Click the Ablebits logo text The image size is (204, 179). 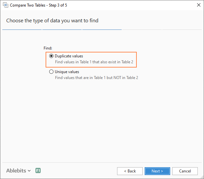[x=16, y=171]
